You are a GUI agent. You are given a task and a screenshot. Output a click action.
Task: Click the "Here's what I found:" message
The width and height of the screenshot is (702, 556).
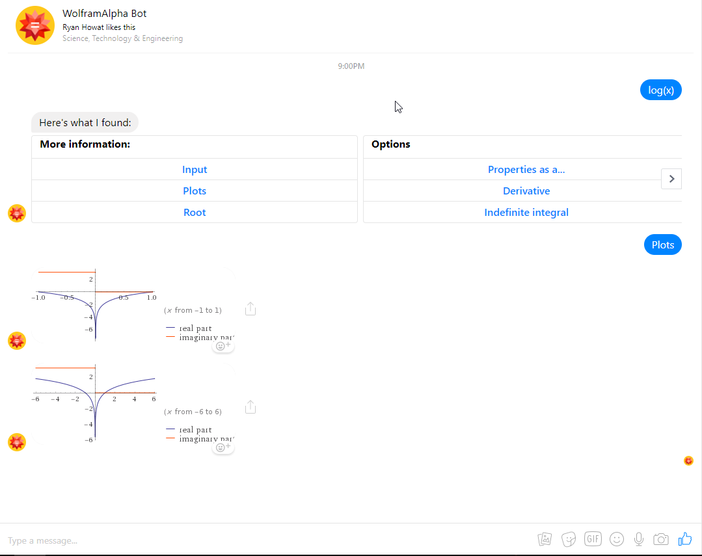85,123
